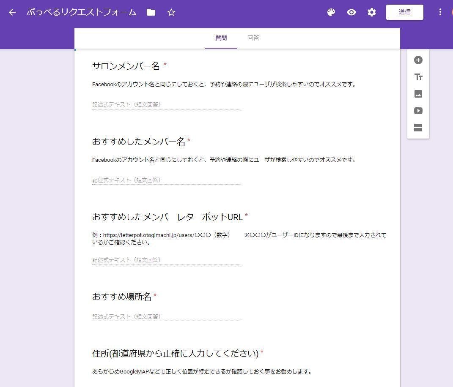Add a video from the side toolbar
This screenshot has height=387, width=453.
[x=418, y=111]
